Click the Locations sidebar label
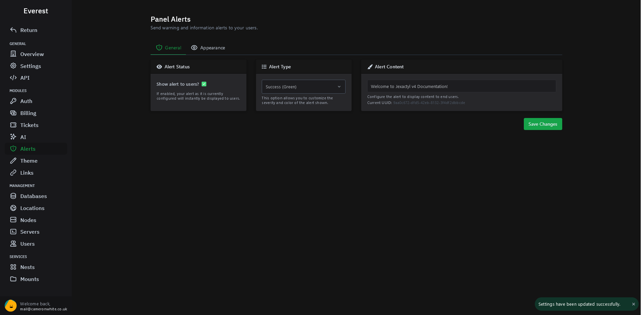Screen dimensions: 641x315 (32, 208)
